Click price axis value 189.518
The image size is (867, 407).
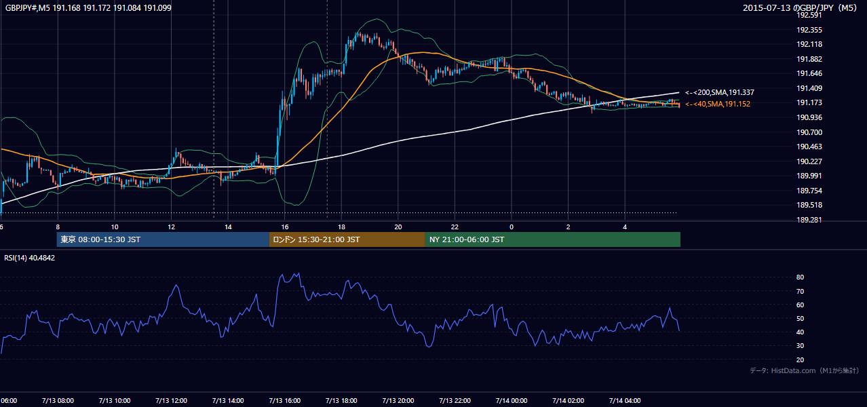(809, 205)
